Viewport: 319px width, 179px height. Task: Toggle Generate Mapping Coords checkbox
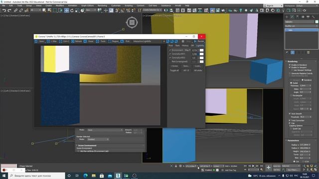pos(290,73)
